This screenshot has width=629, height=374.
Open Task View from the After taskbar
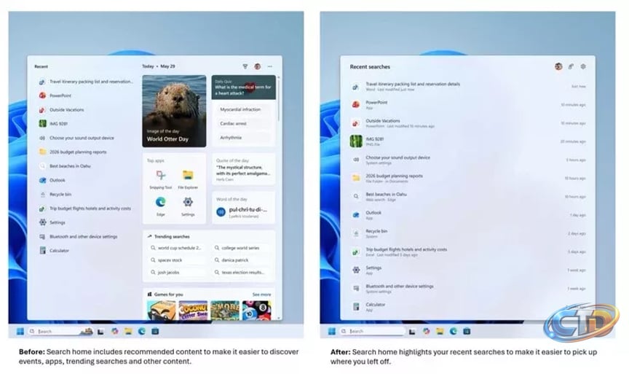pyautogui.click(x=412, y=332)
